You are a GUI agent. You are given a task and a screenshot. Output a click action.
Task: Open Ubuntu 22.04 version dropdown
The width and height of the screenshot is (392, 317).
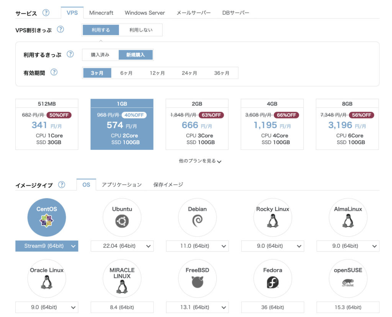click(122, 246)
